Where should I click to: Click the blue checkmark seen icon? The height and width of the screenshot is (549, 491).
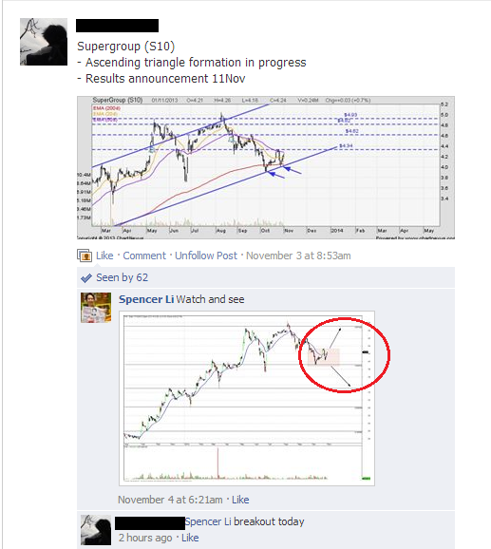tap(86, 278)
